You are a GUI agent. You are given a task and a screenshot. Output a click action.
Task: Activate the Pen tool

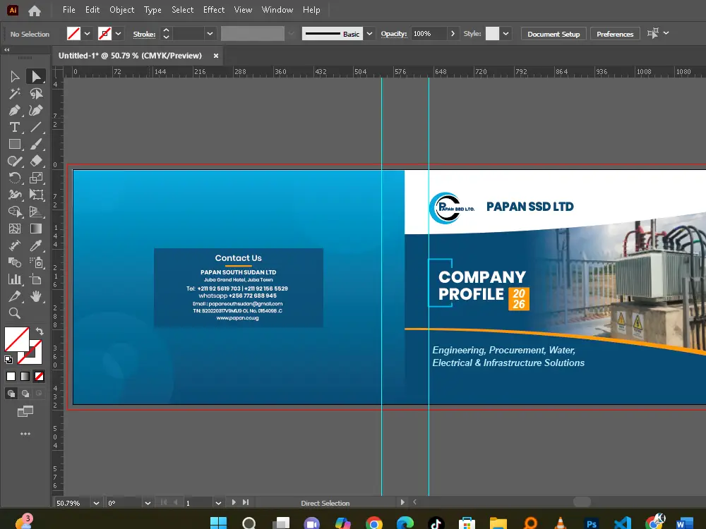15,110
